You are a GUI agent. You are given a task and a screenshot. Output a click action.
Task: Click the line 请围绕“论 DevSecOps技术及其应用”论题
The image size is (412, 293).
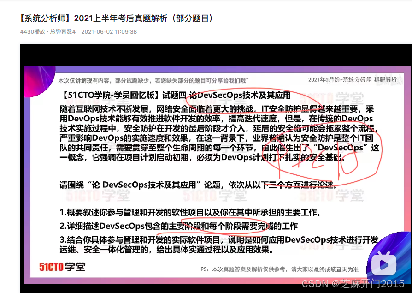tap(198, 185)
